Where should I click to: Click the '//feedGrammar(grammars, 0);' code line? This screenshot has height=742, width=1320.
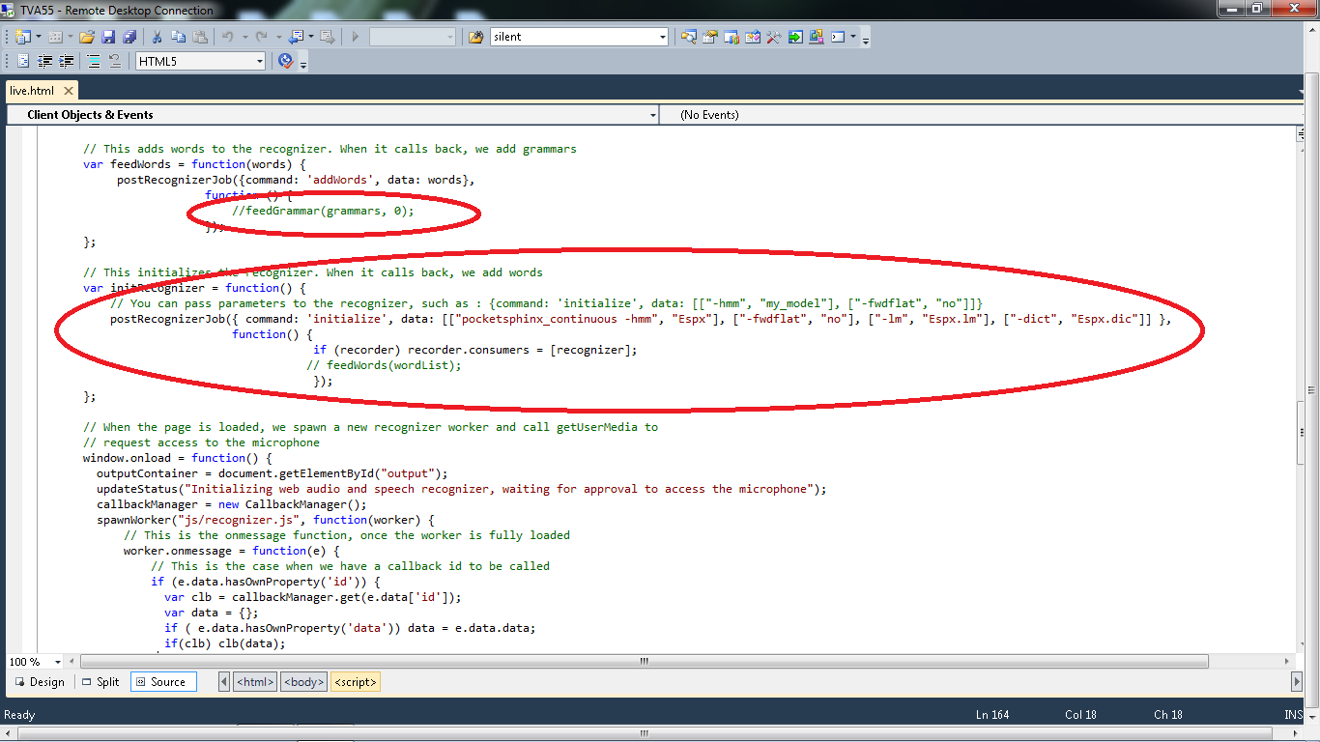pos(323,211)
